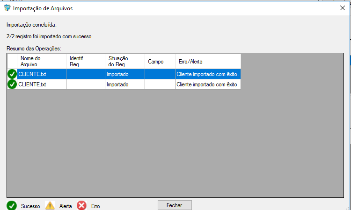Click the red Erro legend icon
This screenshot has height=210, width=351.
(x=81, y=205)
